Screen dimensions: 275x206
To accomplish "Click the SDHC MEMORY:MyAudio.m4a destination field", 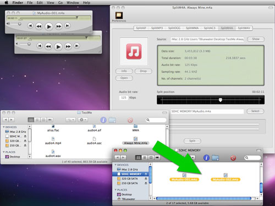I will [x=207, y=112].
